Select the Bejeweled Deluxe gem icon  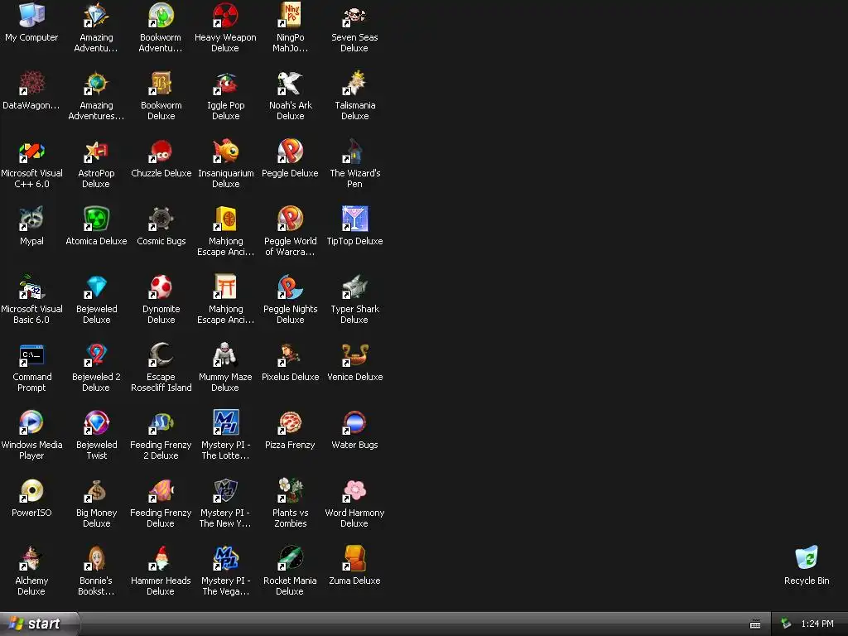pos(96,287)
